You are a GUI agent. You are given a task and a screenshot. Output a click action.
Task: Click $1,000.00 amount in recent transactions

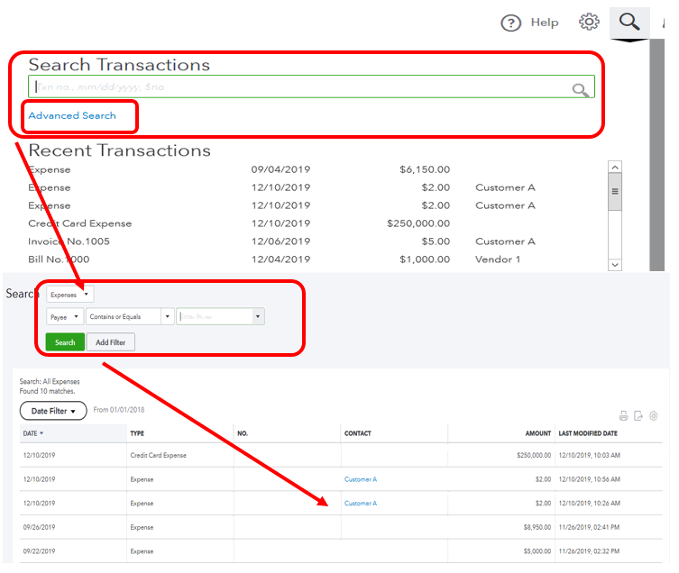425,259
